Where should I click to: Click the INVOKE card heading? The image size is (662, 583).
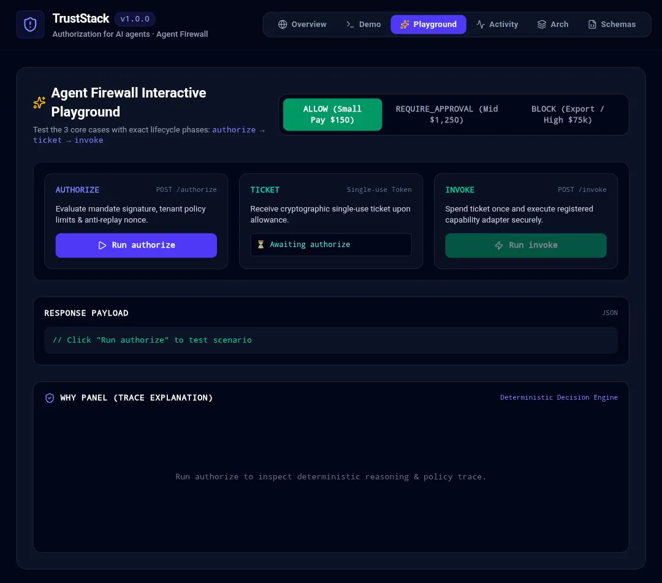point(460,190)
